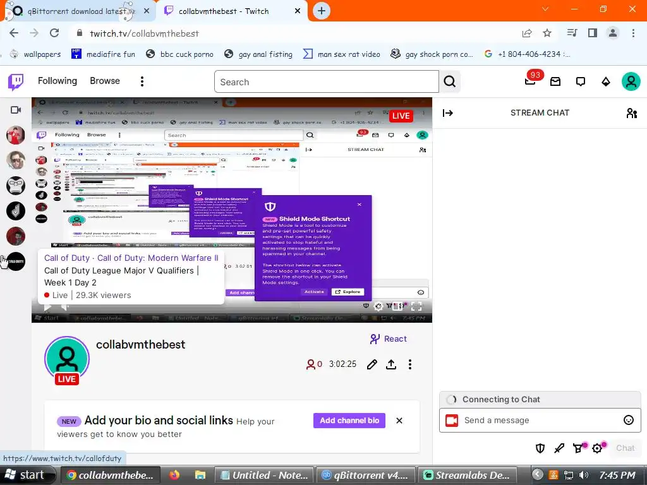647x485 pixels.
Task: Launch Firefox from the quick launch
Action: tap(174, 475)
